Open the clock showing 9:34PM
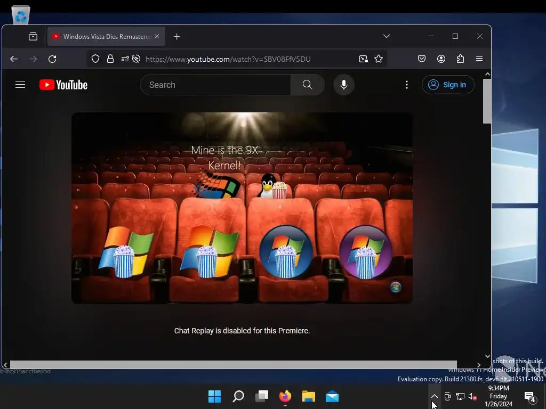Viewport: 546px width, 409px height. tap(499, 396)
